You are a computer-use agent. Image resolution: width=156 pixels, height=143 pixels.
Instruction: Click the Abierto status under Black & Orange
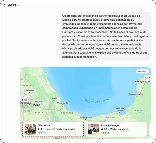[105, 133]
